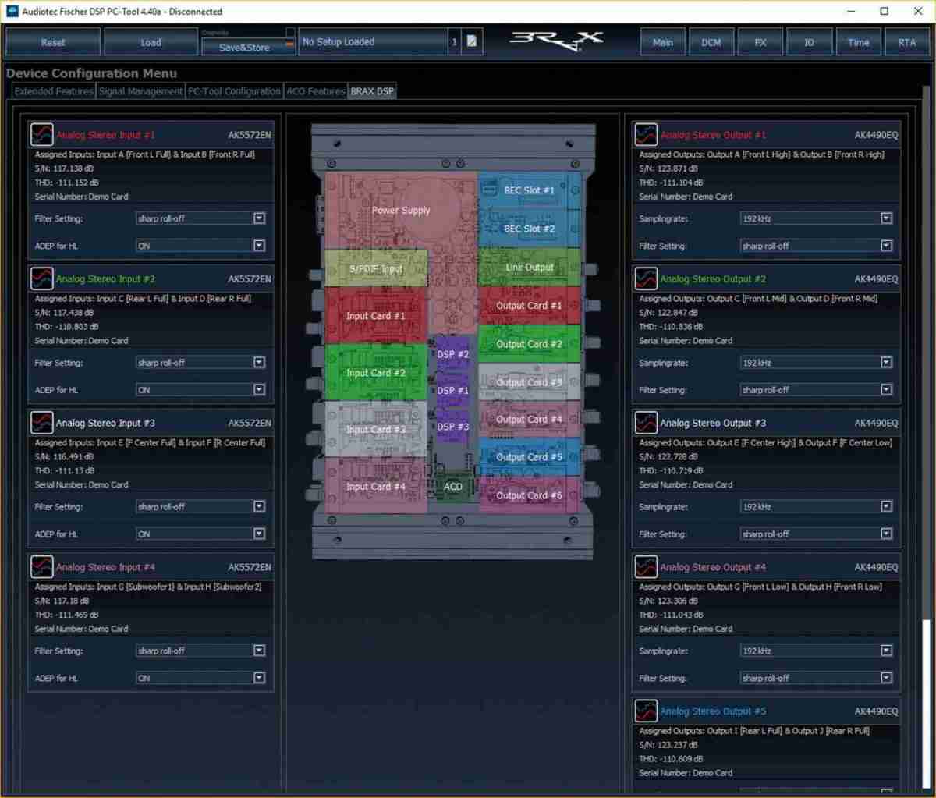Click the Analog Stereo Input #1 graph icon
Screen dimensions: 936x798
pos(41,134)
